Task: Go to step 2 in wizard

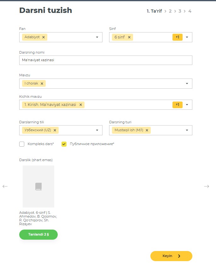Action: (170, 11)
